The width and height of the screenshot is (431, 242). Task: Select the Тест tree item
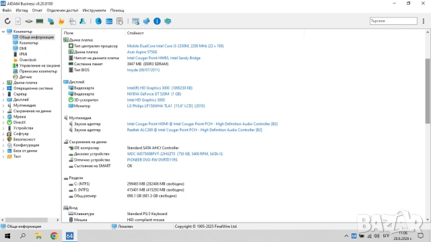17,157
